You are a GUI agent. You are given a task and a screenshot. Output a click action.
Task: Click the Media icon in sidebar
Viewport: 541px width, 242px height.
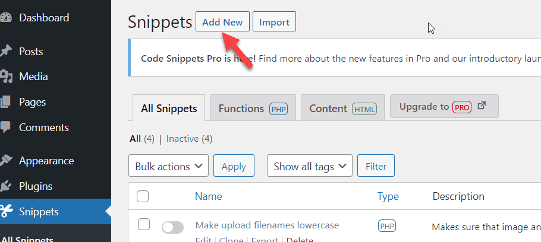(6, 77)
